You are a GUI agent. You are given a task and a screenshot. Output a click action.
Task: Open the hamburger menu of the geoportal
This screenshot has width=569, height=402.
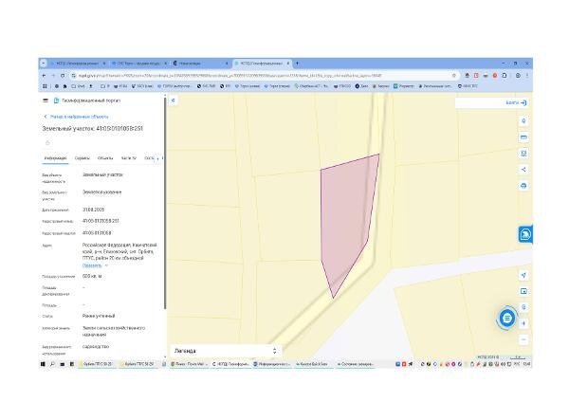46,100
